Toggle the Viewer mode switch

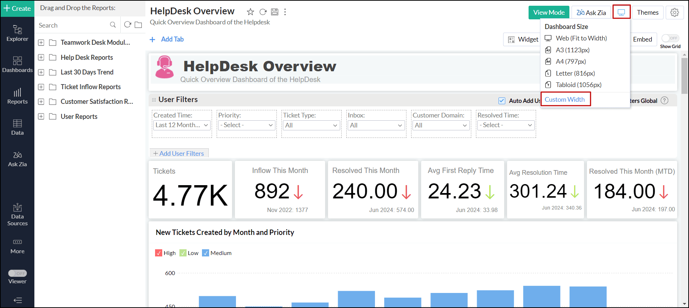(18, 273)
